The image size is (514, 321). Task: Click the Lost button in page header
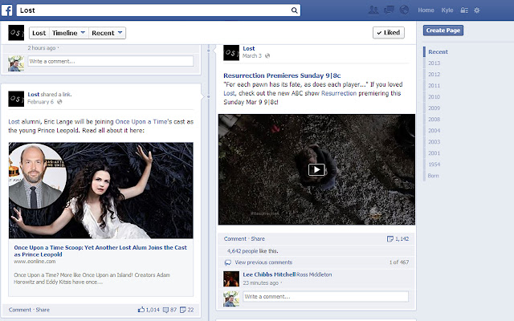(x=39, y=33)
